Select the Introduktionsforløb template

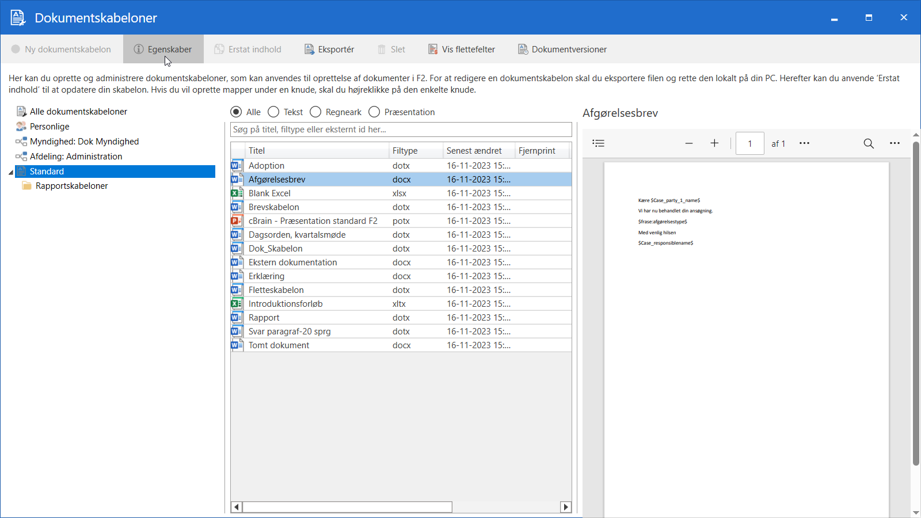286,304
